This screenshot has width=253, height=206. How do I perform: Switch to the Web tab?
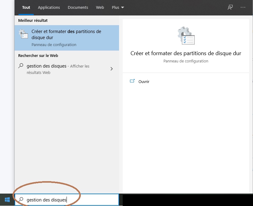click(x=100, y=7)
